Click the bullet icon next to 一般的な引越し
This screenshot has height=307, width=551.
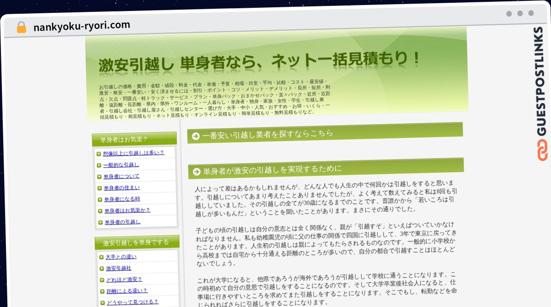point(99,165)
